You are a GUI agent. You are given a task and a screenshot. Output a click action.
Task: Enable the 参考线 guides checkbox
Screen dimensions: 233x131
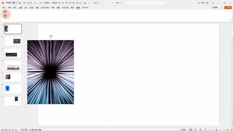click(x=51, y=3)
